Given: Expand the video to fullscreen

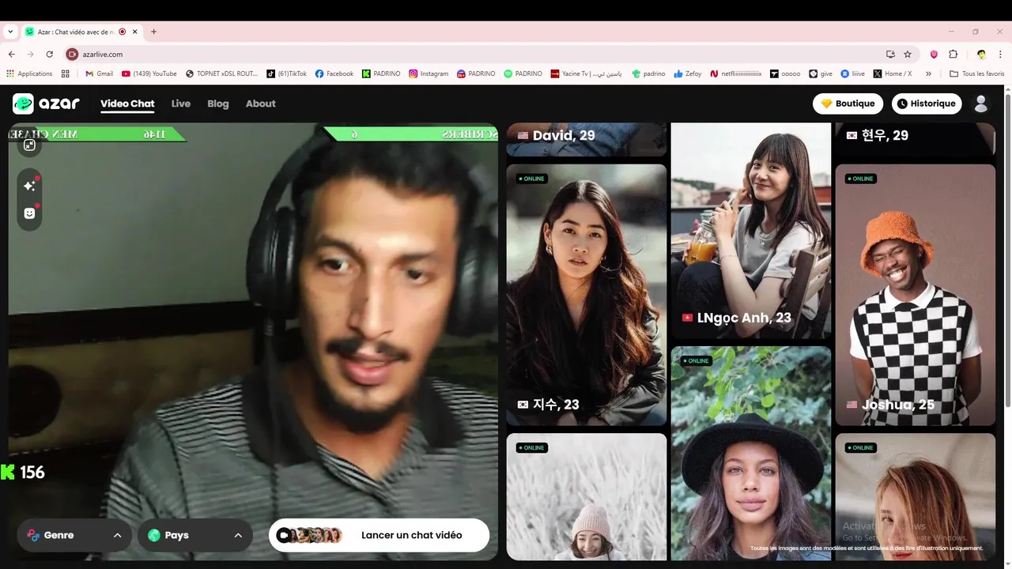Looking at the screenshot, I should coord(29,145).
